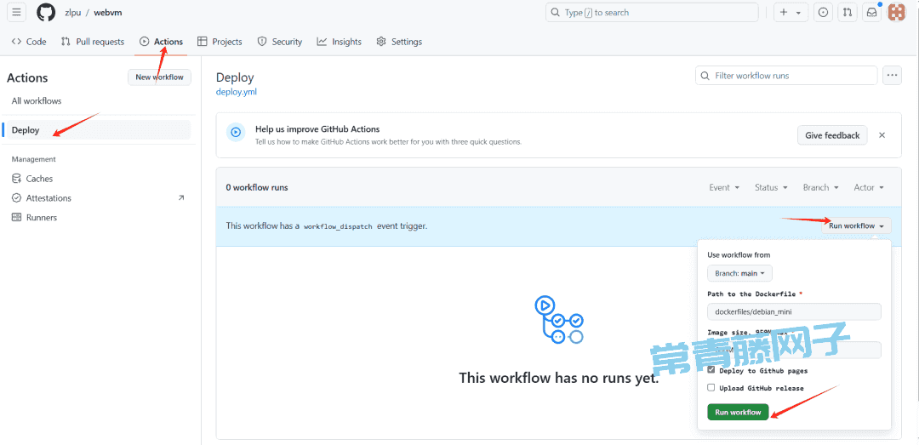This screenshot has height=445, width=919.
Task: Click the '0 workflow runs' text
Action: (257, 188)
